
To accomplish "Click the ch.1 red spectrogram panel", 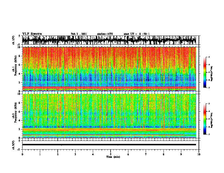I will coord(109,69).
